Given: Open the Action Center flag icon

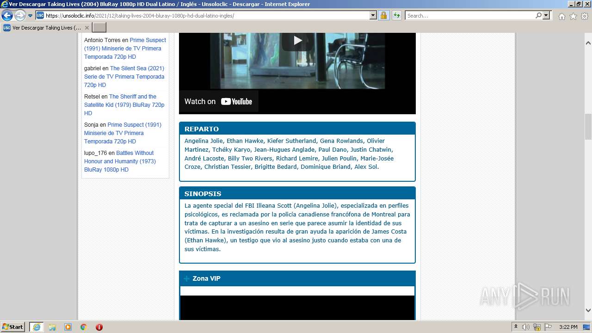Looking at the screenshot, I should [x=548, y=327].
